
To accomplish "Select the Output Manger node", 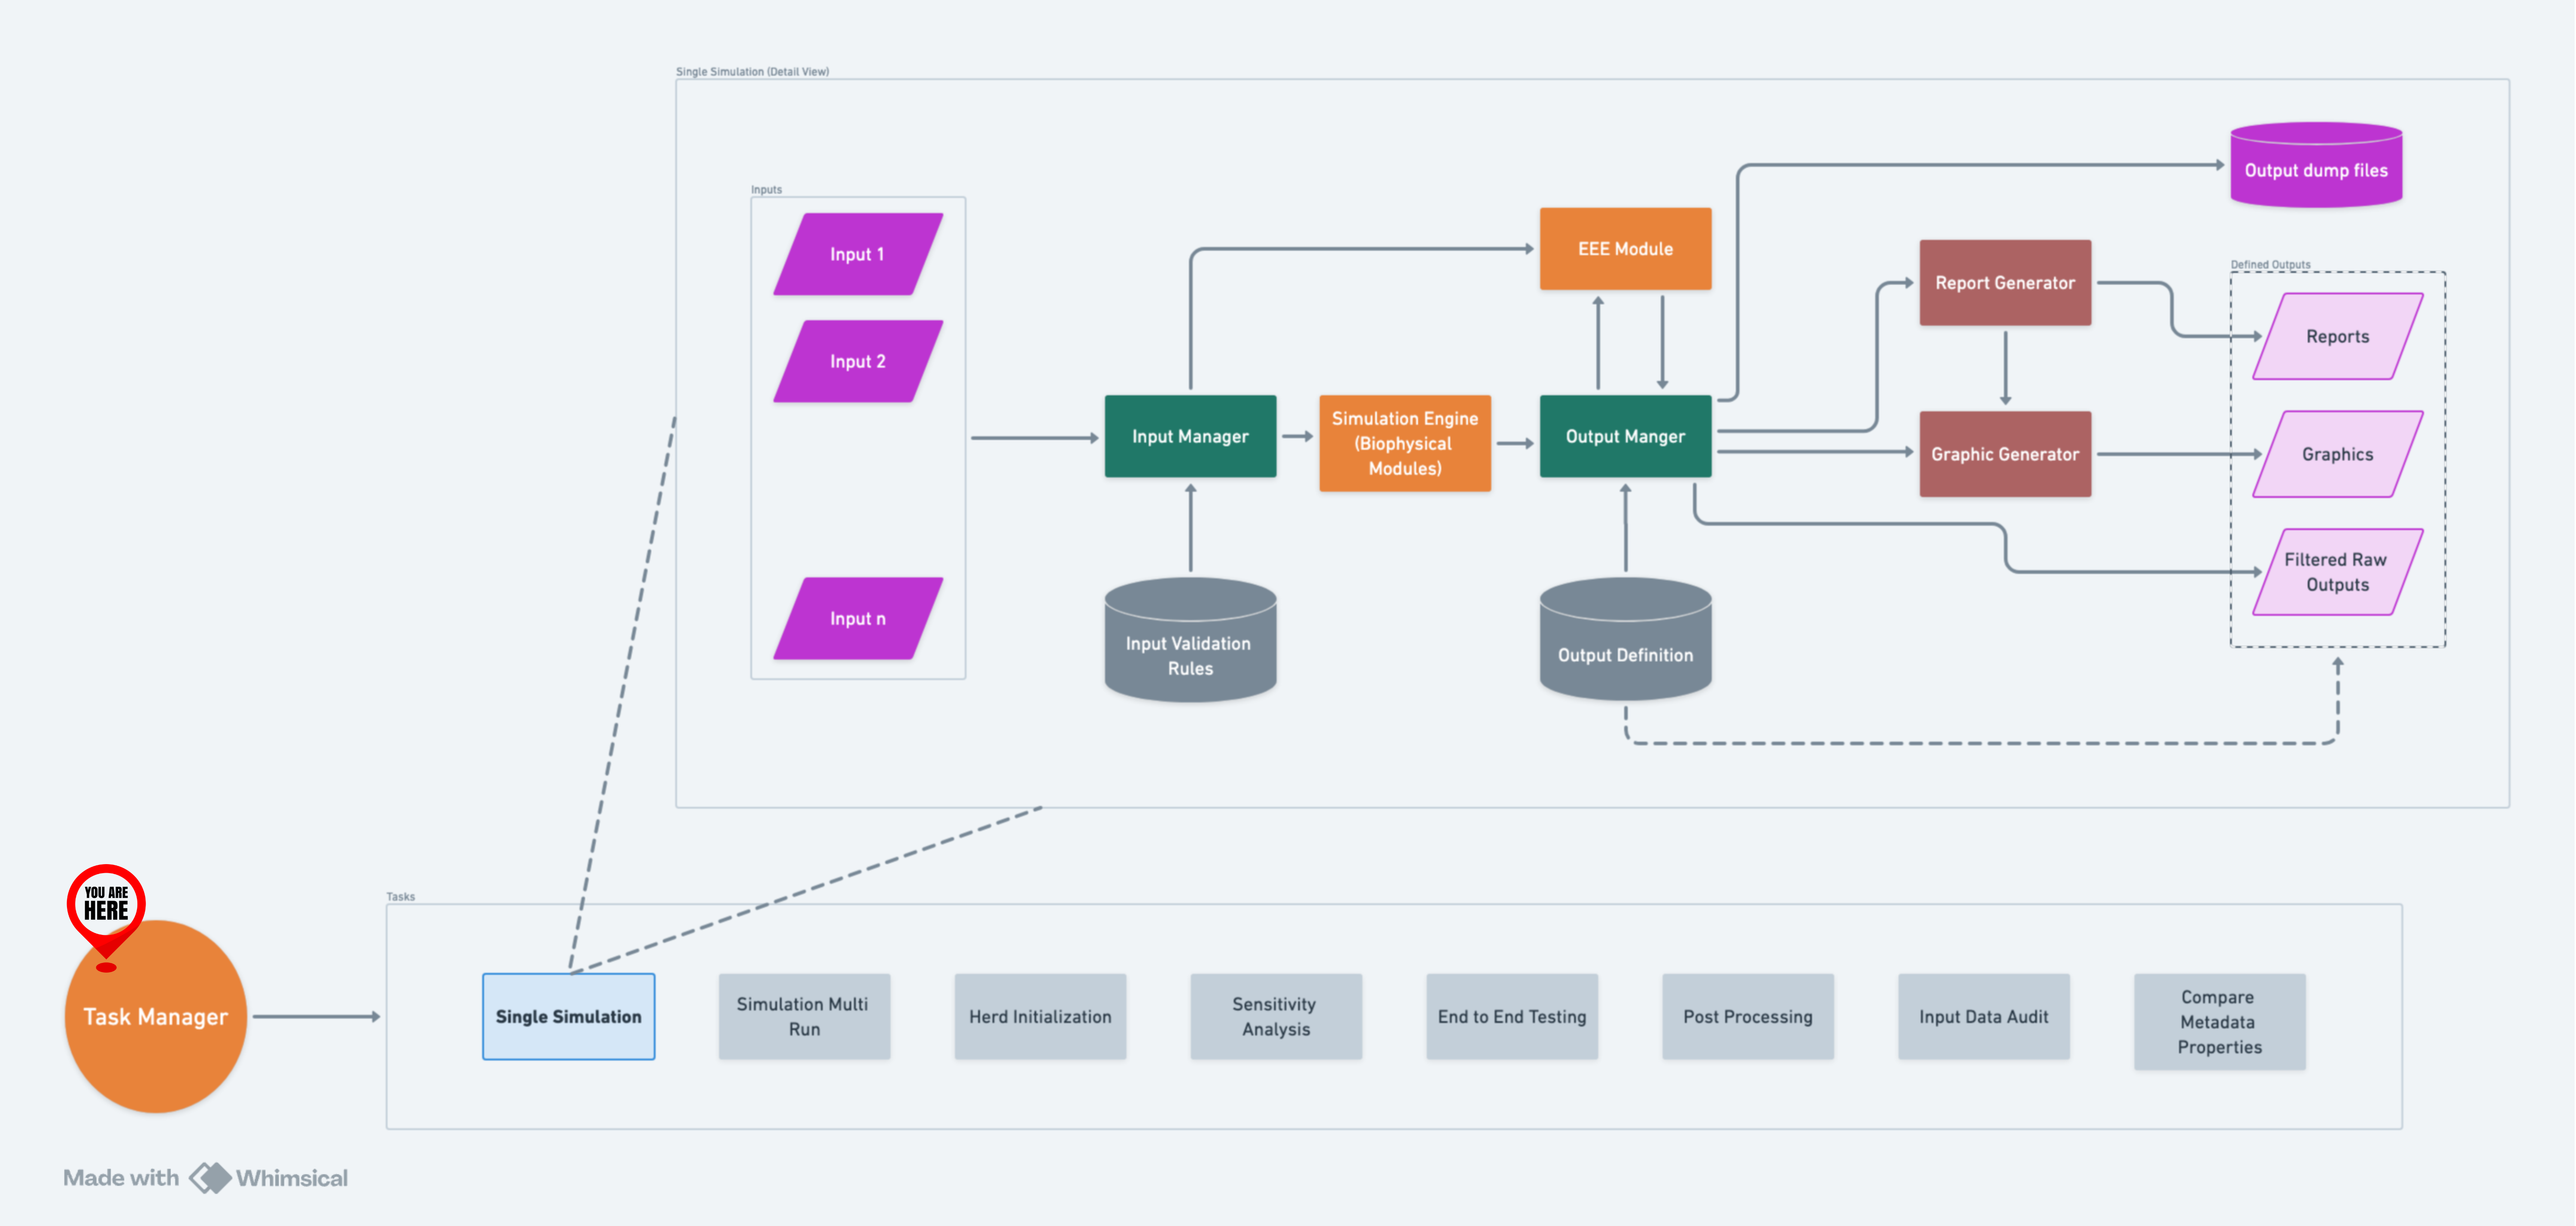I will (x=1625, y=436).
